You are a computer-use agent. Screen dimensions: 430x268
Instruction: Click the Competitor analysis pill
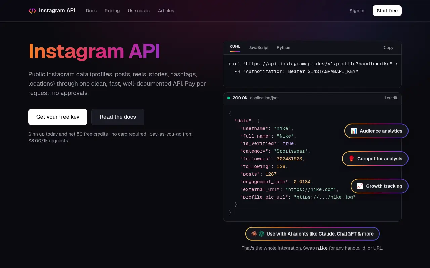click(x=375, y=159)
